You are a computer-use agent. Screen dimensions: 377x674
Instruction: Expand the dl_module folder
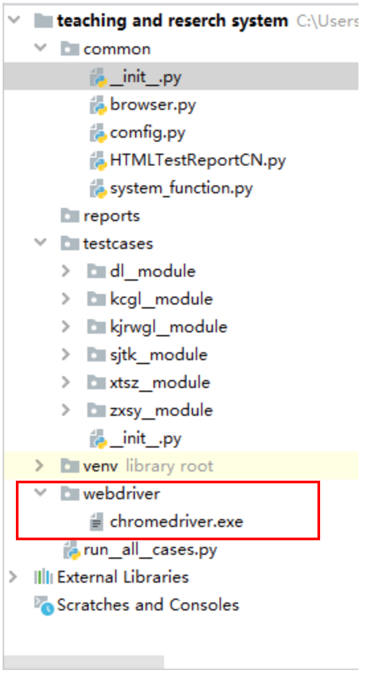point(65,271)
